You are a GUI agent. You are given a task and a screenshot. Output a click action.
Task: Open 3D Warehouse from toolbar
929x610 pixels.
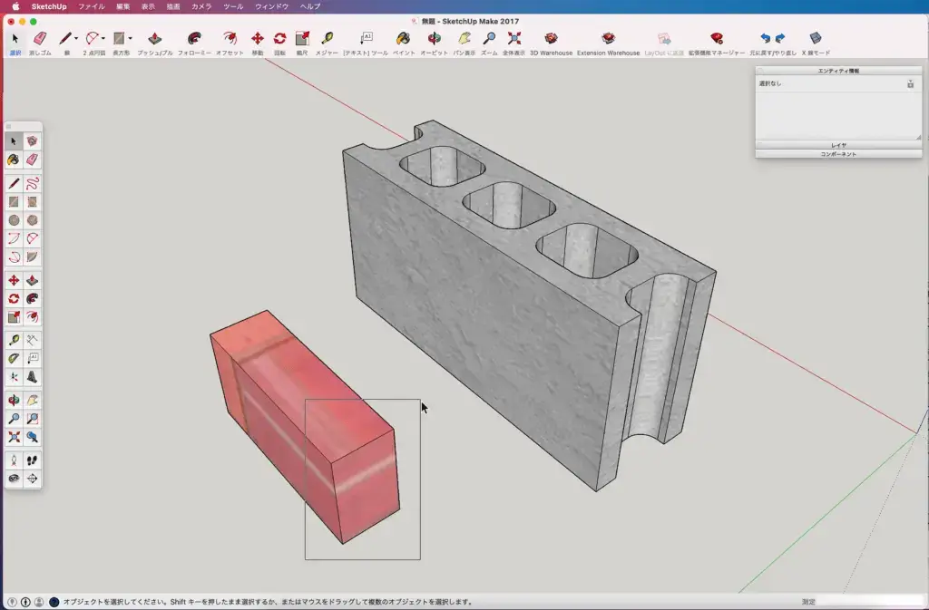point(551,39)
